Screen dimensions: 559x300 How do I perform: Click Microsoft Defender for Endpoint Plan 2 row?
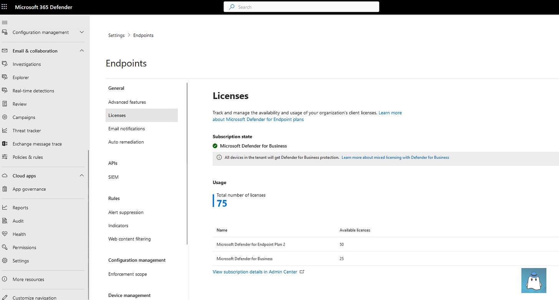point(386,244)
